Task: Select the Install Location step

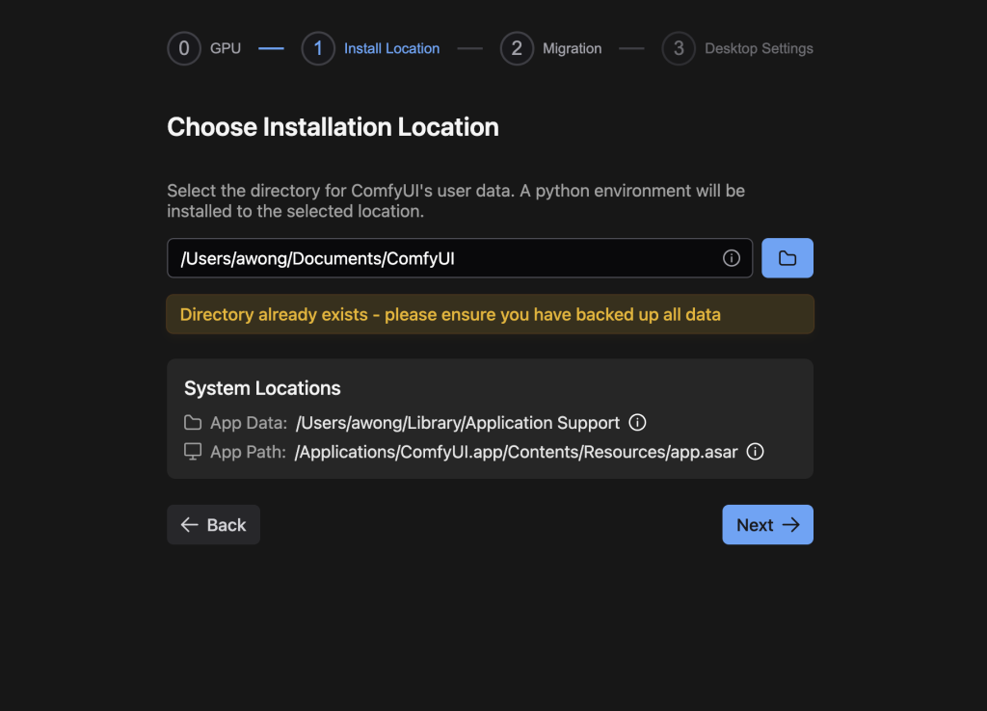Action: pos(371,48)
